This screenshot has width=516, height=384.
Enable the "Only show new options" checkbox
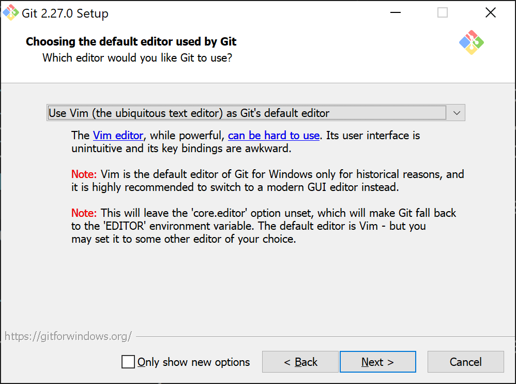point(128,362)
